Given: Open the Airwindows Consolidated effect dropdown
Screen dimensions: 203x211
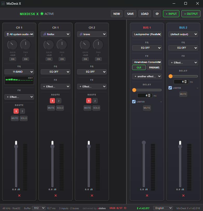Looking at the screenshot, I should tap(147, 62).
